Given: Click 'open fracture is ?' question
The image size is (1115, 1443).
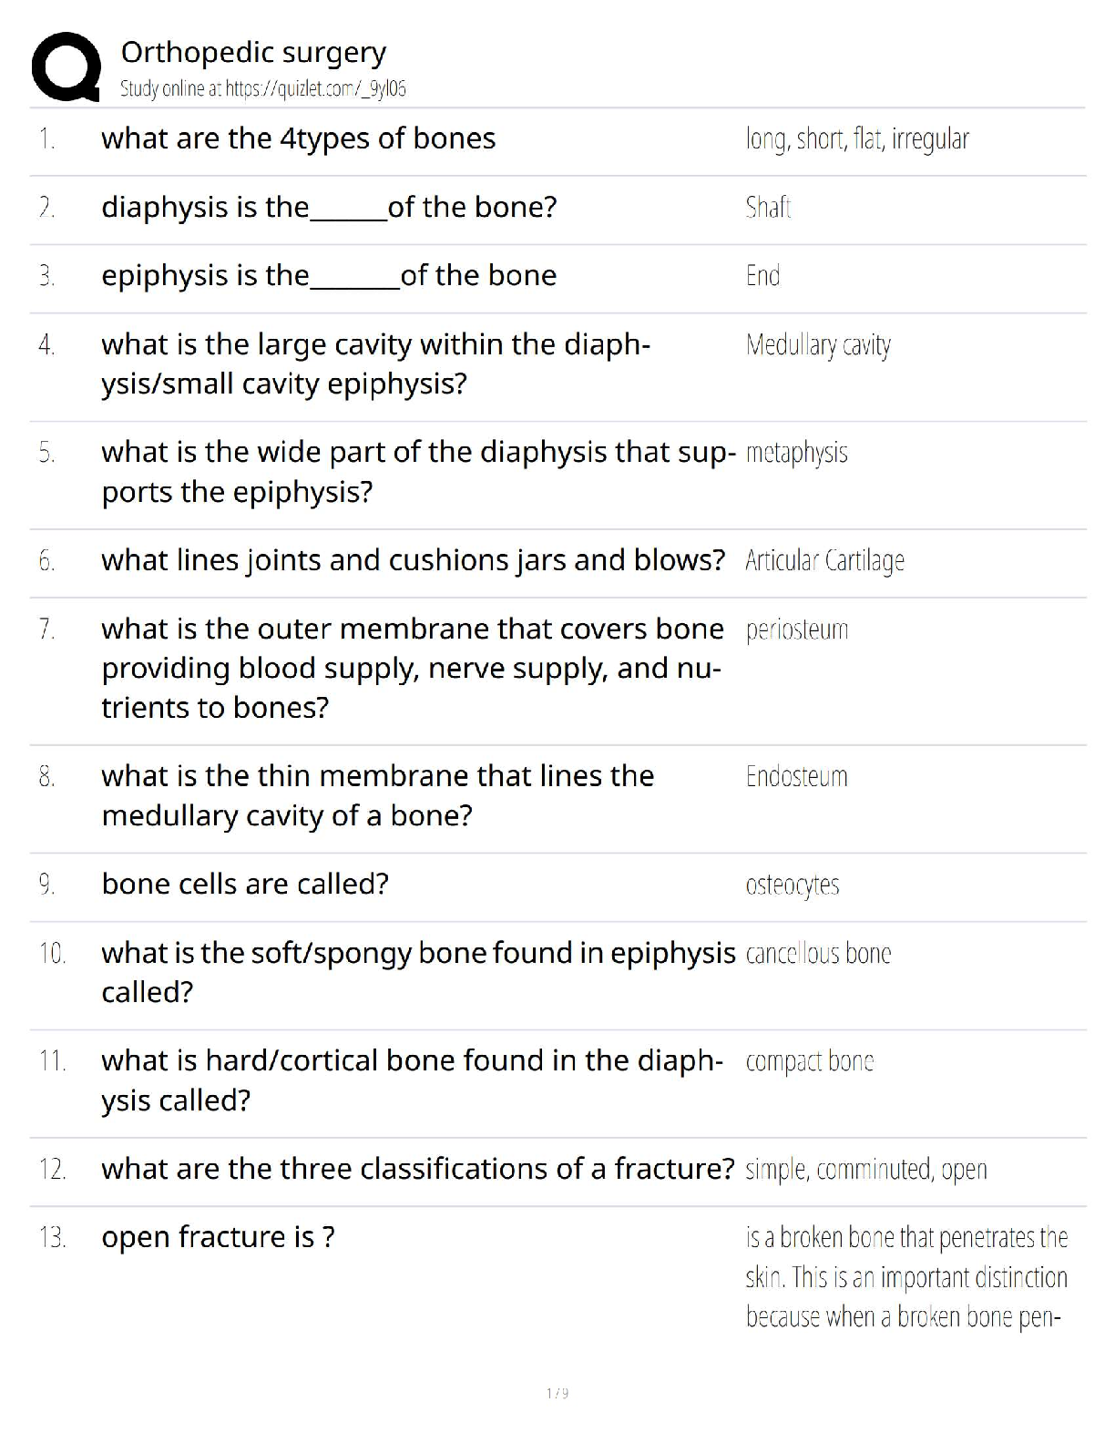Looking at the screenshot, I should pyautogui.click(x=218, y=1237).
